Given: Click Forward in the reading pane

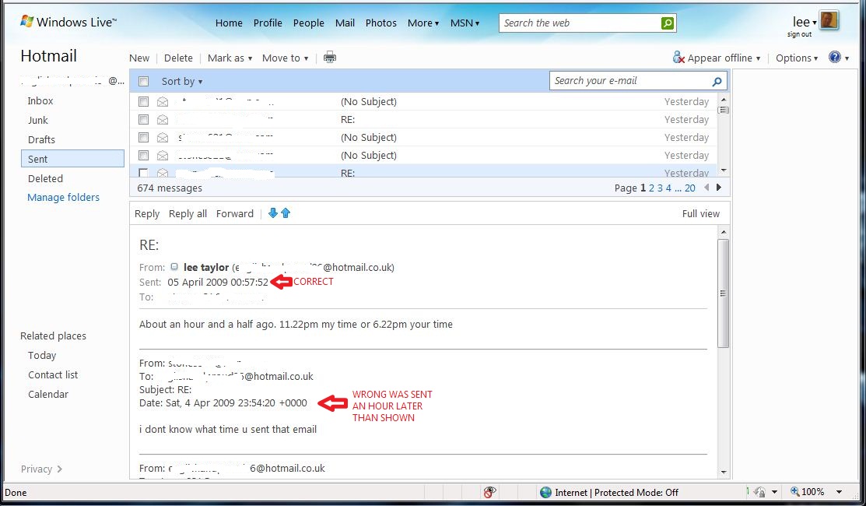Looking at the screenshot, I should 235,213.
